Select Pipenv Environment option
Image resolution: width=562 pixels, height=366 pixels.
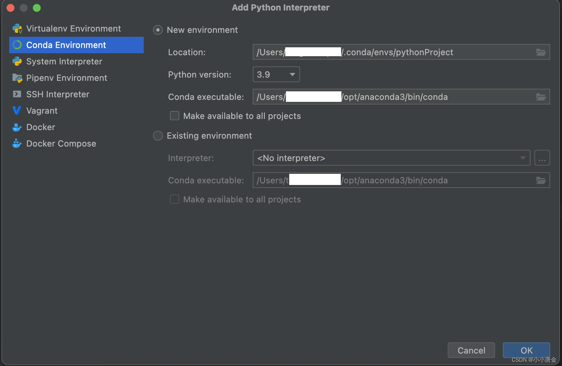tap(76, 78)
